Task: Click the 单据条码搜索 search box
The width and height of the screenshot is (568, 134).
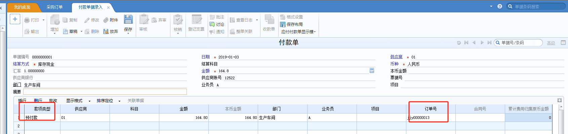Action: pyautogui.click(x=536, y=6)
